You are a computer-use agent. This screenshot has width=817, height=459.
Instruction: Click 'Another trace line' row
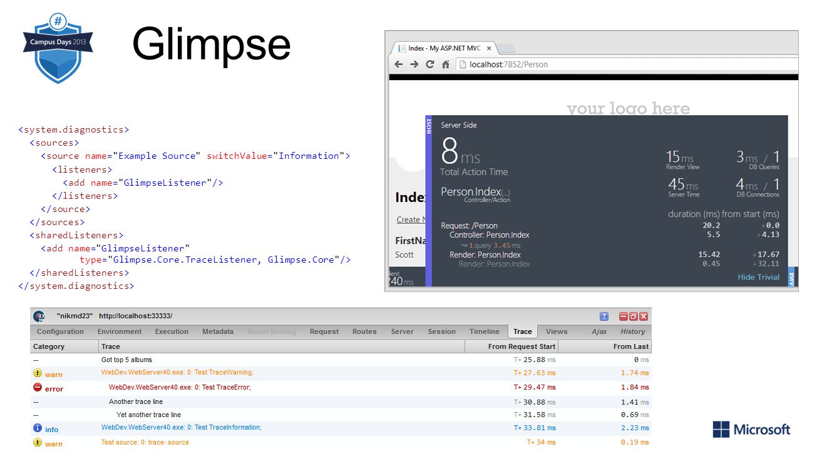coord(341,401)
